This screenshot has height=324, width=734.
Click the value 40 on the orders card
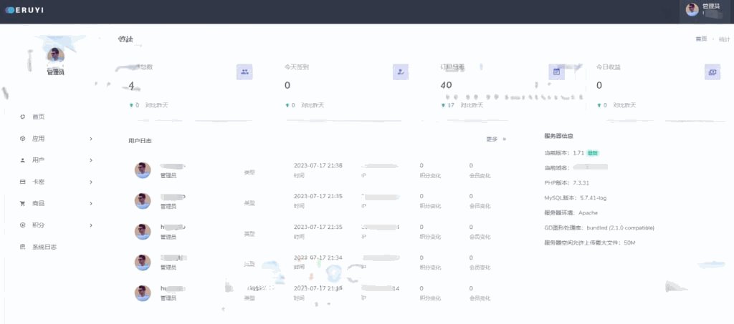(x=446, y=85)
